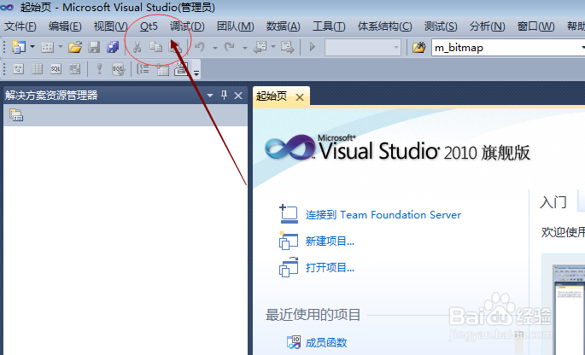The height and width of the screenshot is (355, 585).
Task: Open the 数据(A) menu
Action: (284, 26)
